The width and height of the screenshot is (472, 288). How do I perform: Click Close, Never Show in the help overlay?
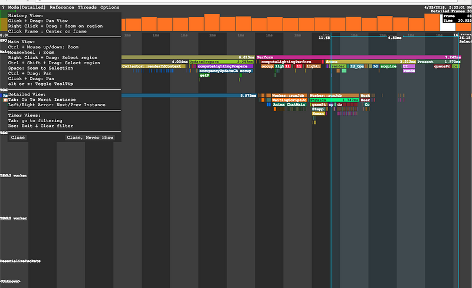point(90,138)
